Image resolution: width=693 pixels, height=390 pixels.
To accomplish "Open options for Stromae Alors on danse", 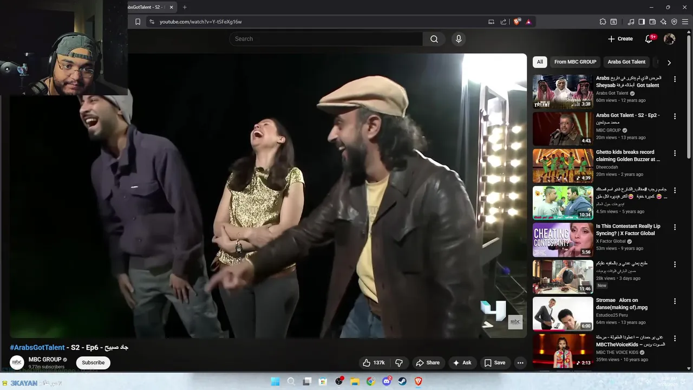I will click(675, 301).
